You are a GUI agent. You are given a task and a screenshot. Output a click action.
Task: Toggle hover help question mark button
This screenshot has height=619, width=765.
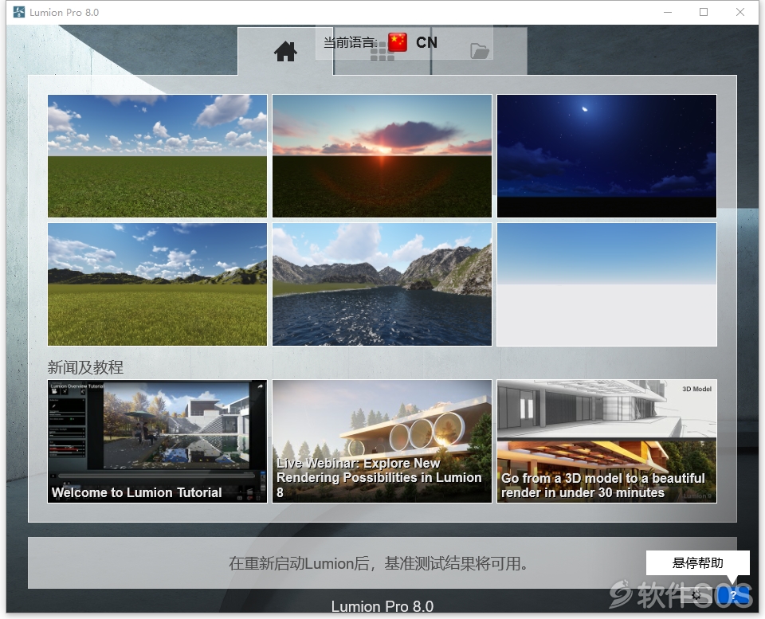(733, 595)
